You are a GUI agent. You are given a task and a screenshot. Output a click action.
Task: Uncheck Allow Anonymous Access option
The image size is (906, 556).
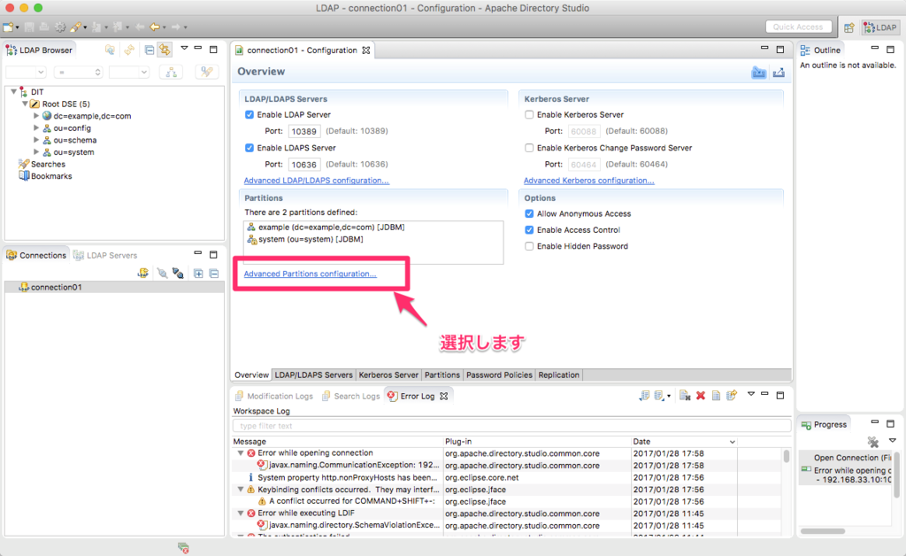[x=529, y=214]
